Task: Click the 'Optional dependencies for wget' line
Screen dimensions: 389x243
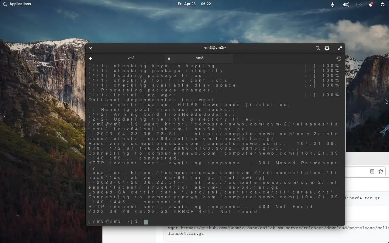Action: [x=151, y=100]
